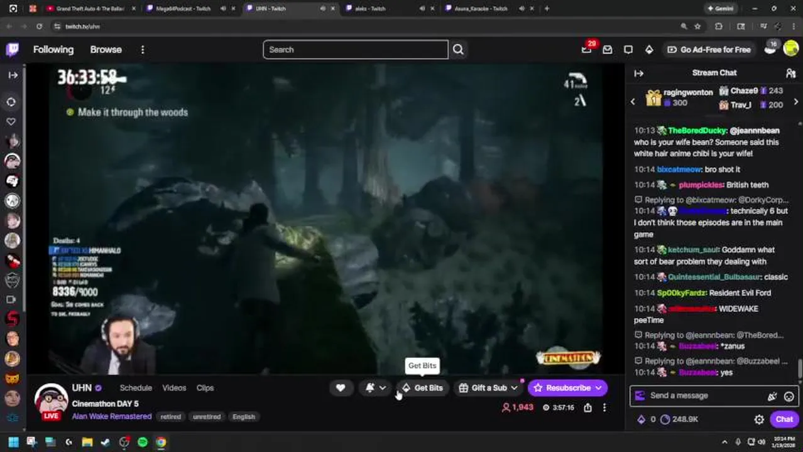Click the Gemini button in Chrome

[722, 9]
